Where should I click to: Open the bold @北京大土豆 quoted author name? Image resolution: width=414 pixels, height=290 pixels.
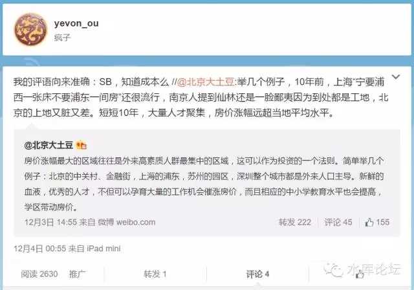[49, 145]
